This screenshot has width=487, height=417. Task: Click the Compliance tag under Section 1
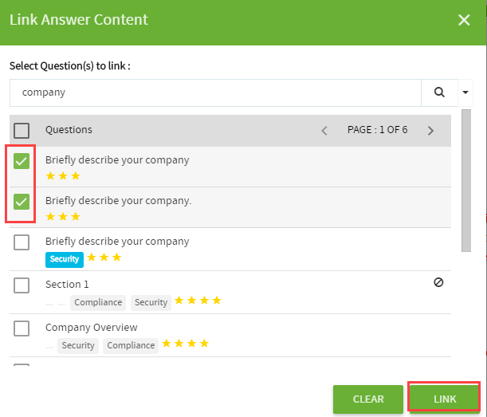(x=98, y=303)
